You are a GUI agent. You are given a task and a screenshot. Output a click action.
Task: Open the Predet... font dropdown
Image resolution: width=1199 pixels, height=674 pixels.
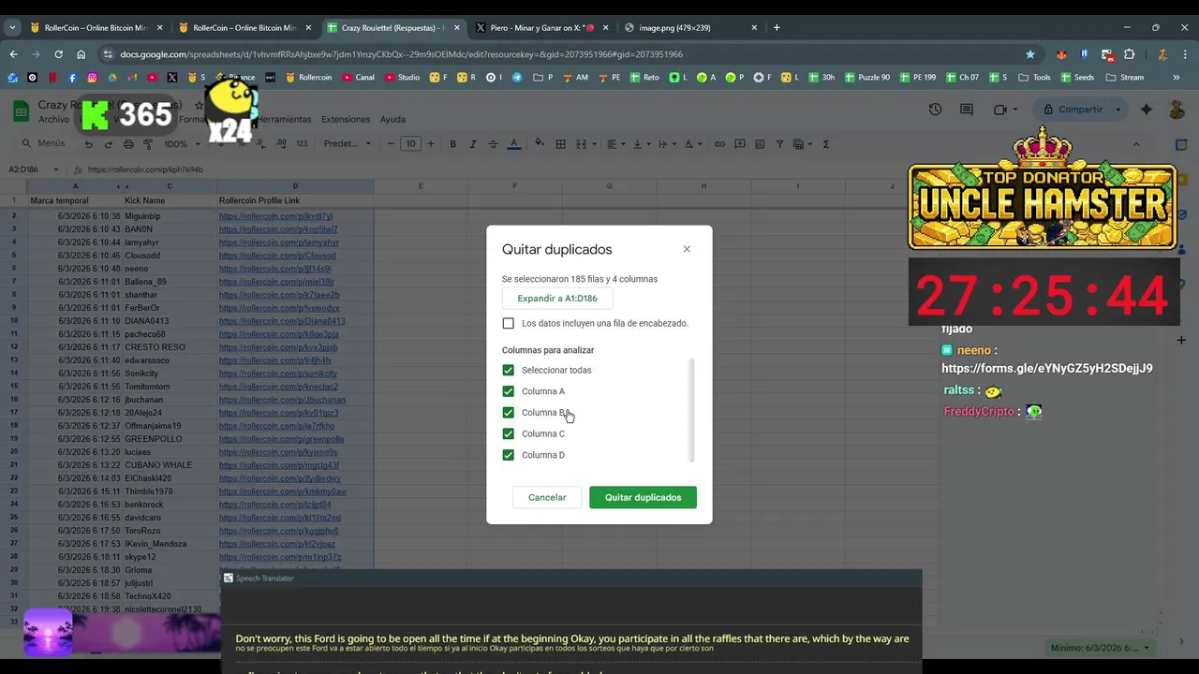347,144
